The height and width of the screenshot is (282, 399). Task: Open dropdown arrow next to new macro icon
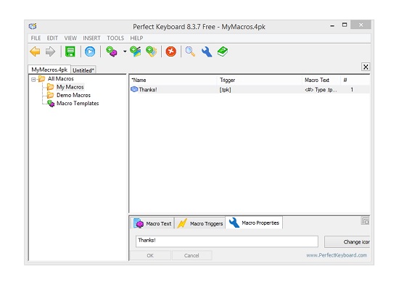[x=125, y=51]
